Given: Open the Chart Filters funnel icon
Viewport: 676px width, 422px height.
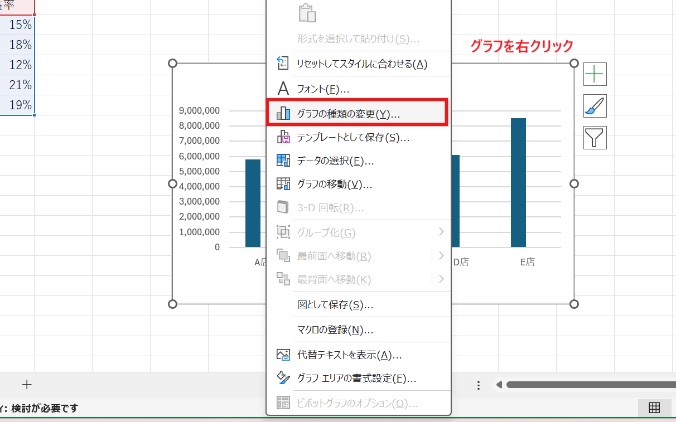Looking at the screenshot, I should click(595, 138).
